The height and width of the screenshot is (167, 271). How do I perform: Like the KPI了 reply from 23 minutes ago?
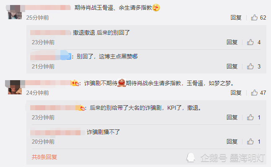(250, 117)
